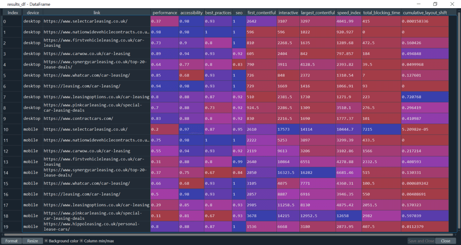Viewport: 461px width, 245px height.
Task: Toggle the Background color checkbox
Action: [46, 241]
